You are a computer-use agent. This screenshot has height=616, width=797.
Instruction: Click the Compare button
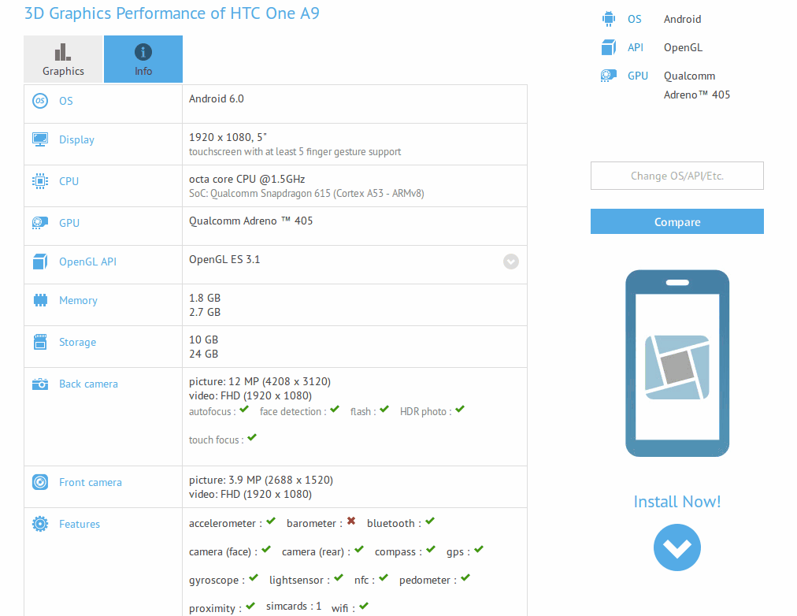click(677, 221)
